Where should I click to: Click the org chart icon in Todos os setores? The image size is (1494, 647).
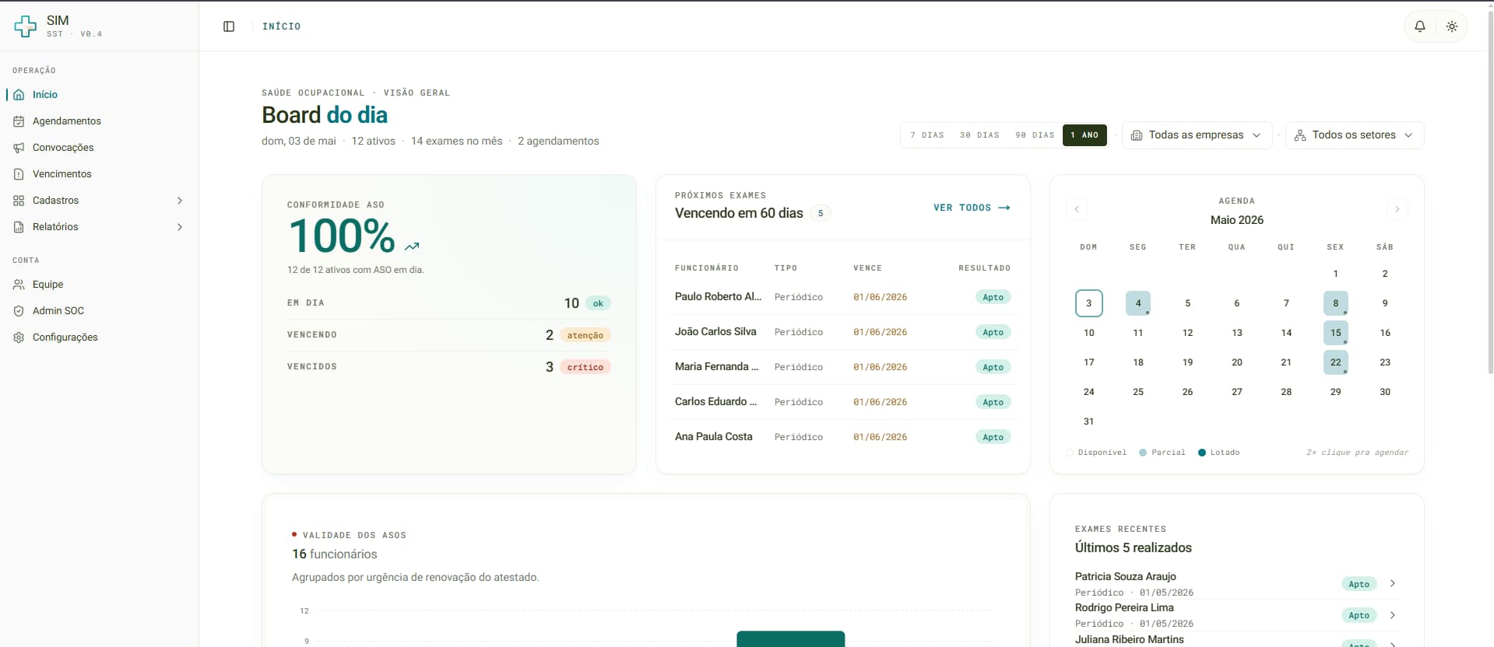[1300, 135]
